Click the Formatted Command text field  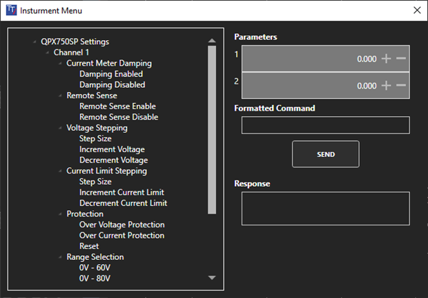(325, 125)
